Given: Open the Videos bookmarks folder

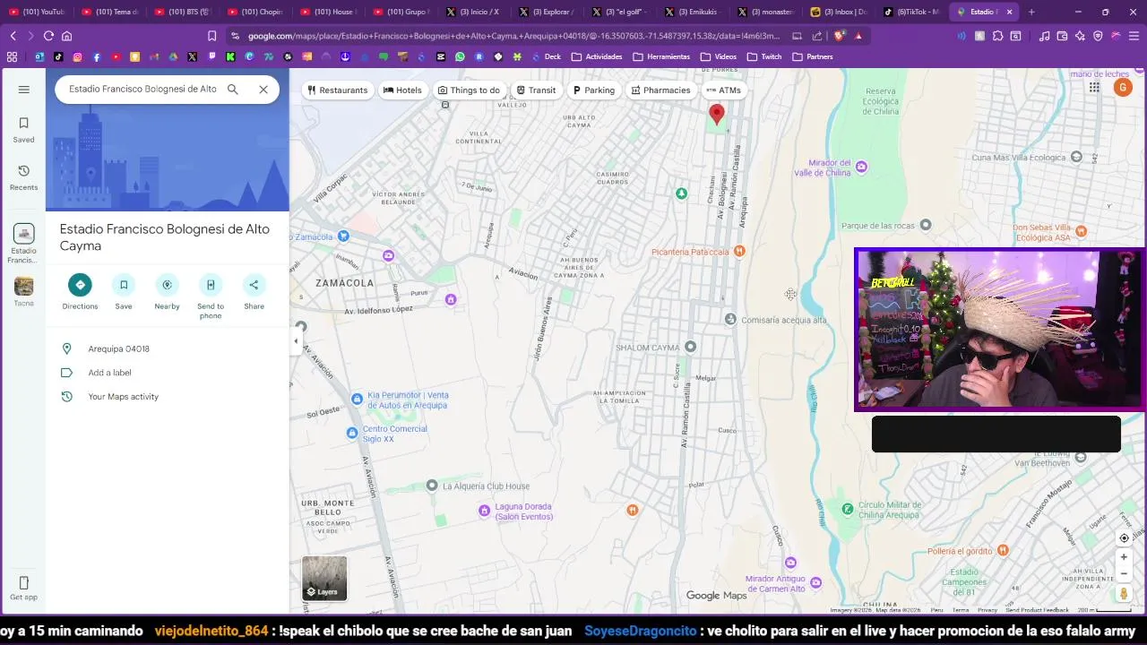Looking at the screenshot, I should pyautogui.click(x=719, y=56).
